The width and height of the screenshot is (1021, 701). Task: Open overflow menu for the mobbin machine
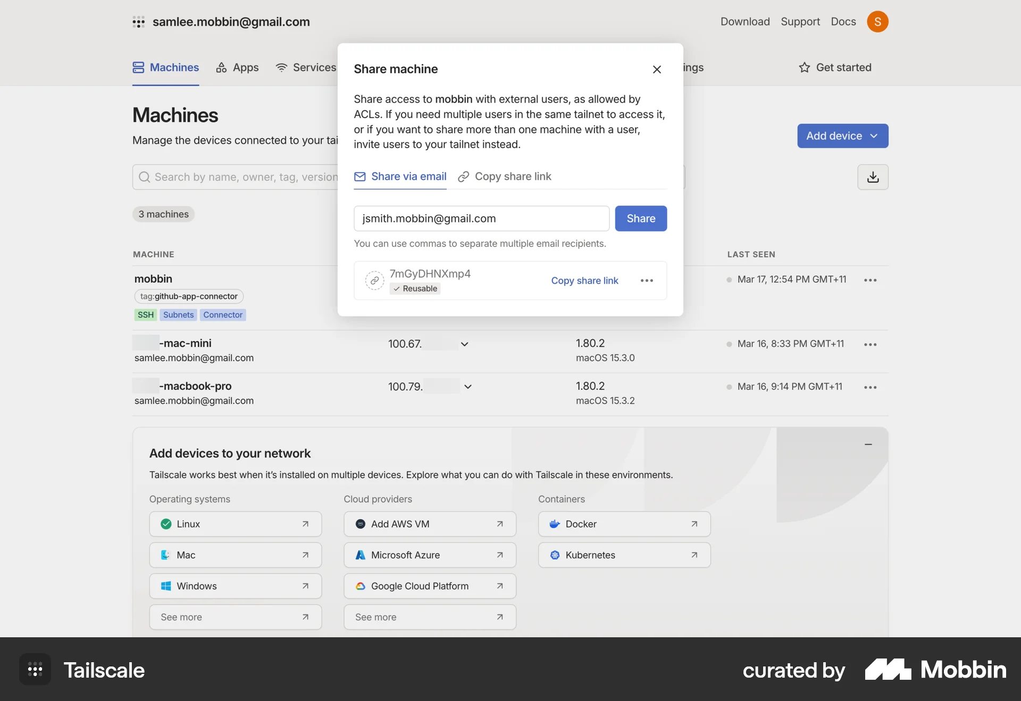pyautogui.click(x=870, y=280)
